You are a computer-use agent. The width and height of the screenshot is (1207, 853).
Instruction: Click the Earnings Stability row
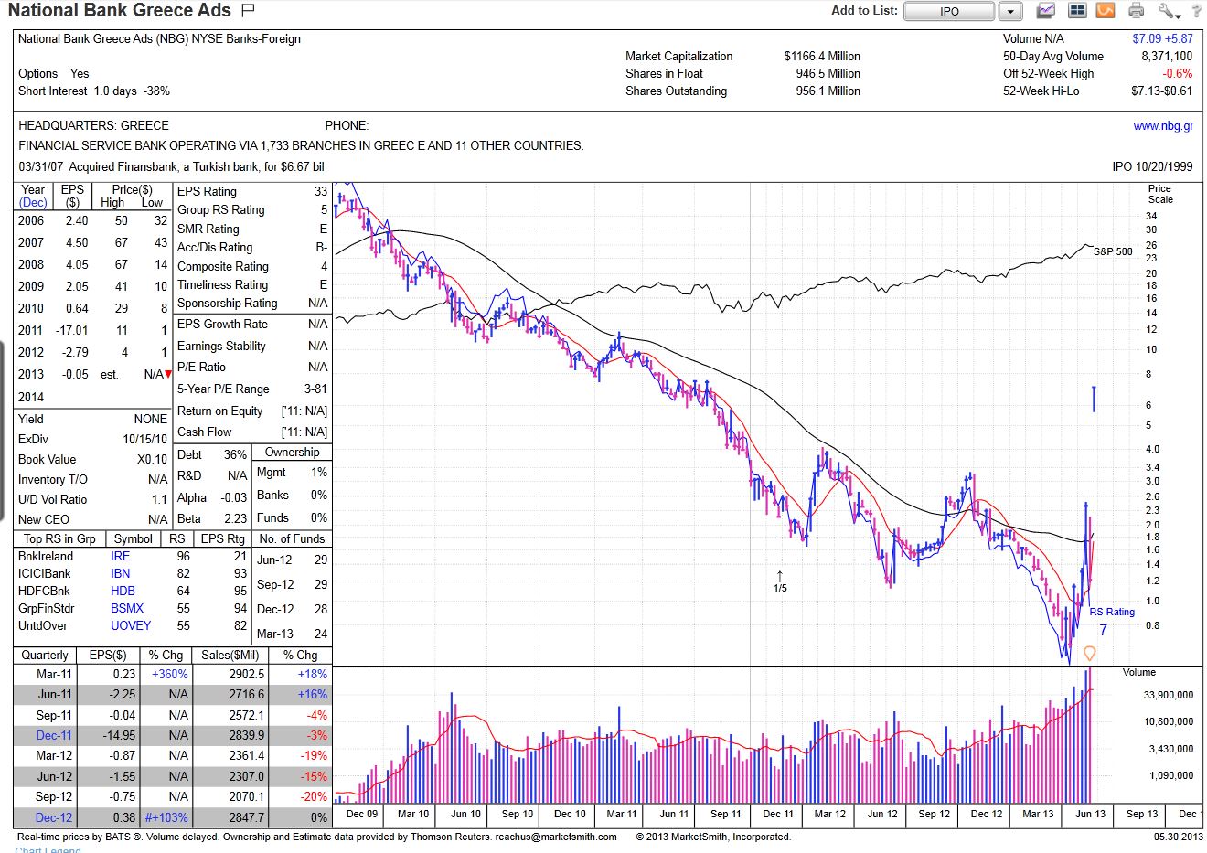252,346
